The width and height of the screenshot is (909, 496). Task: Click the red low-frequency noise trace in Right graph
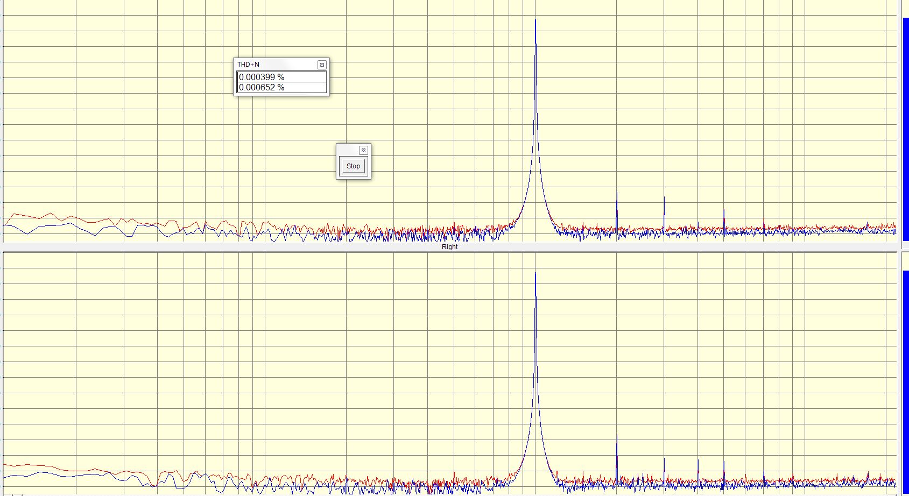[x=32, y=465]
